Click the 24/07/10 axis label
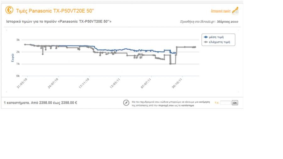The height and width of the screenshot is (159, 283). click(53, 83)
